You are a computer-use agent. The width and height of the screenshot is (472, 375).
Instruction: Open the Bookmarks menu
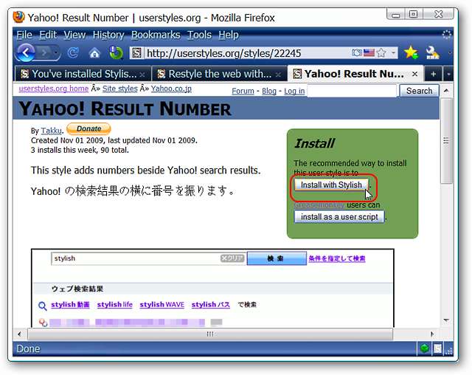click(x=156, y=35)
